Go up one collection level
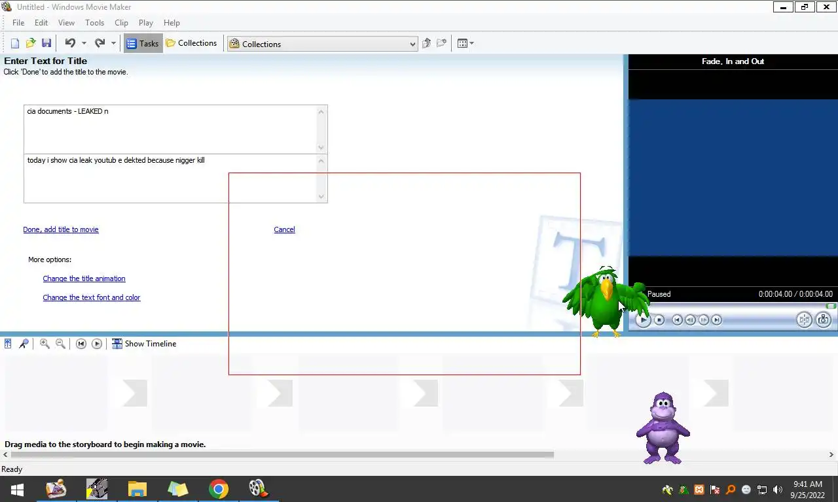Viewport: 838px width, 502px height. [x=426, y=43]
